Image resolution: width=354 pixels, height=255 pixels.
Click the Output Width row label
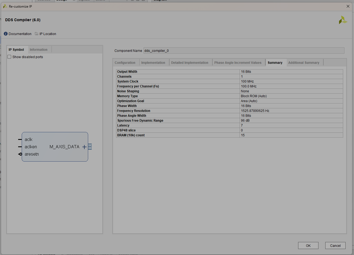pos(127,72)
